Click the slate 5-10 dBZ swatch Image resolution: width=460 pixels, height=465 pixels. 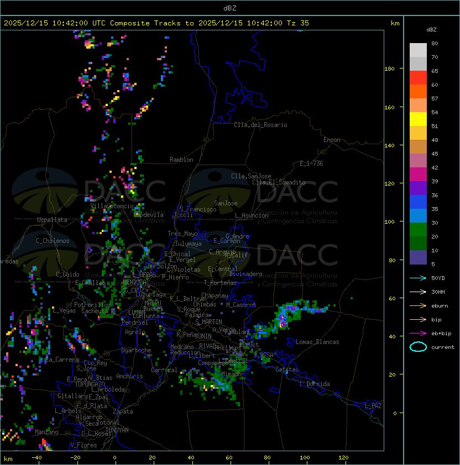pos(418,257)
